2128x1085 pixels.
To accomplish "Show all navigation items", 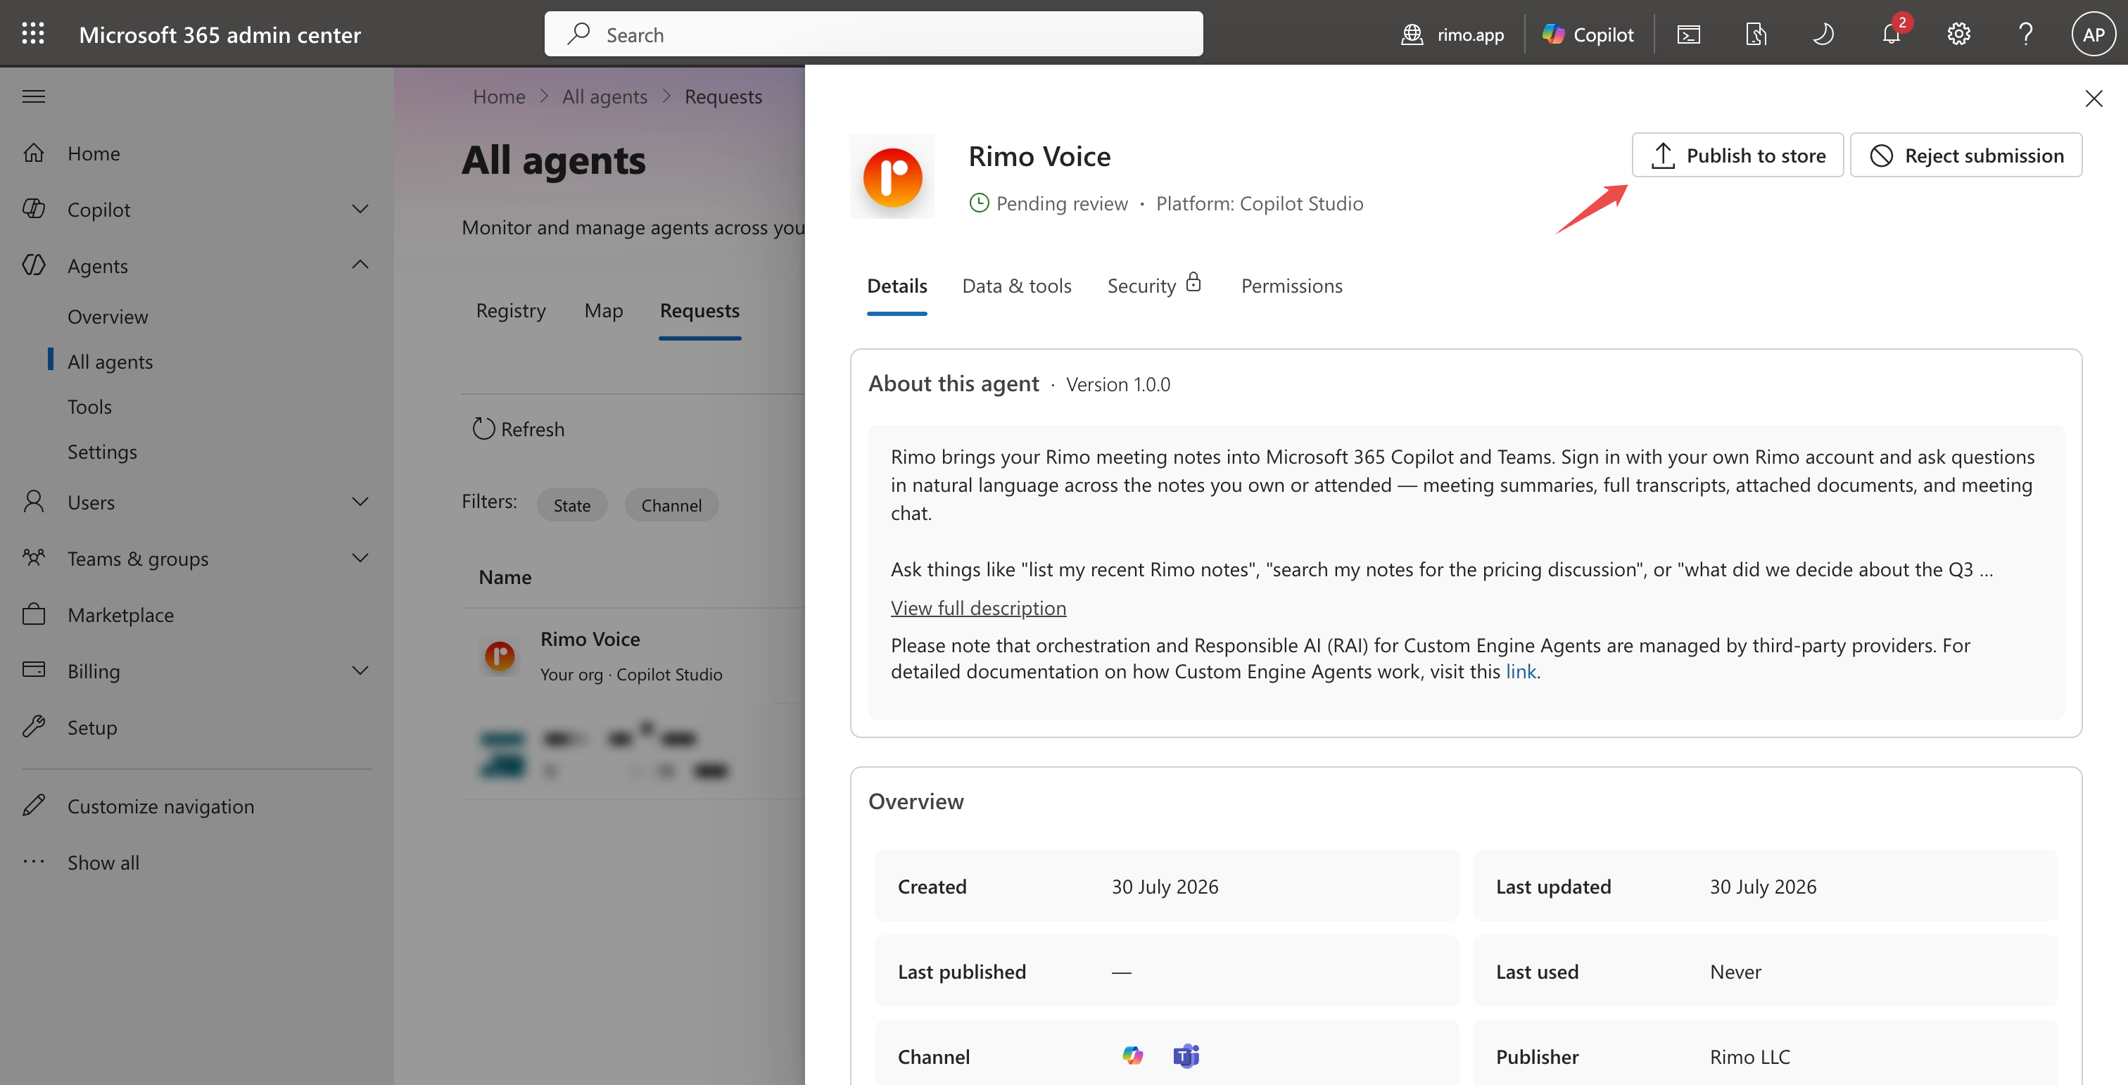I will [103, 862].
